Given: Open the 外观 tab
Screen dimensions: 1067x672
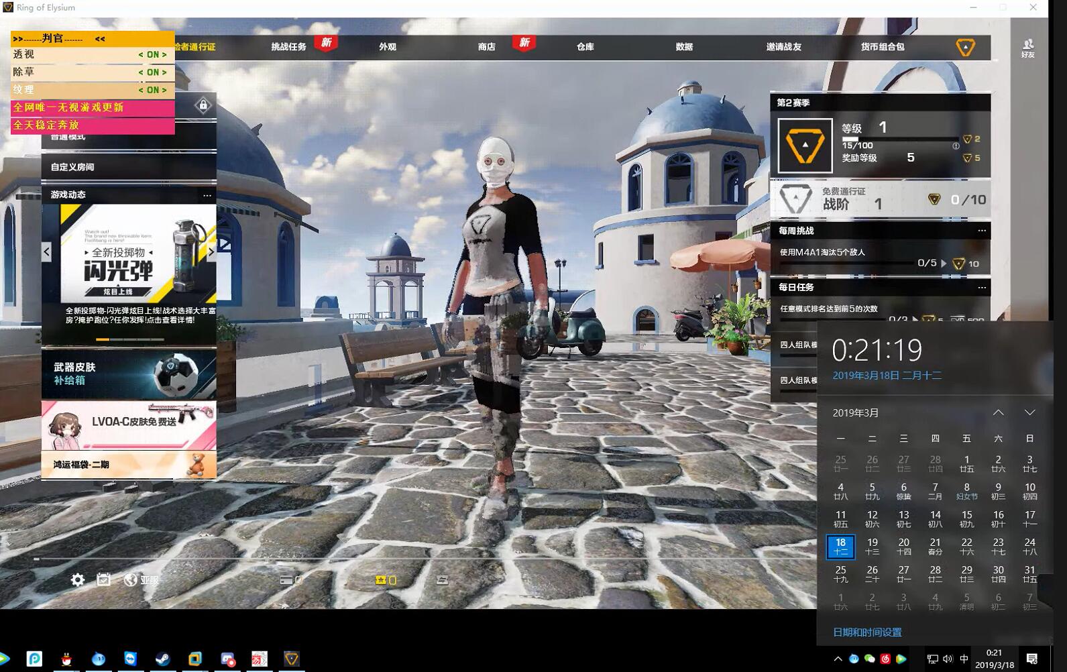Looking at the screenshot, I should tap(388, 47).
